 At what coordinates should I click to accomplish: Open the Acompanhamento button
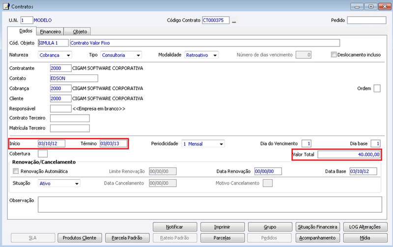click(317, 238)
